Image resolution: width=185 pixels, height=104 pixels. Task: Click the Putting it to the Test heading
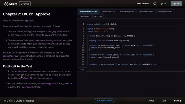click(x=17, y=66)
